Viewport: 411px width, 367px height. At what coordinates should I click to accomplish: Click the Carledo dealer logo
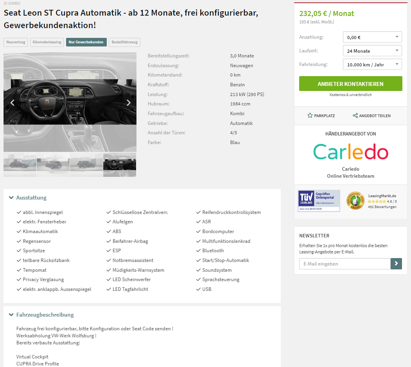pos(350,152)
